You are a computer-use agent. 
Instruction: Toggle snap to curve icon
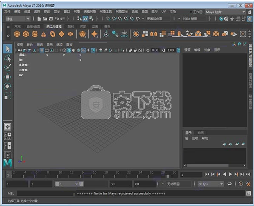[x=114, y=19]
